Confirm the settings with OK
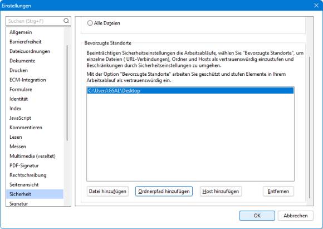The width and height of the screenshot is (323, 229). tap(257, 216)
